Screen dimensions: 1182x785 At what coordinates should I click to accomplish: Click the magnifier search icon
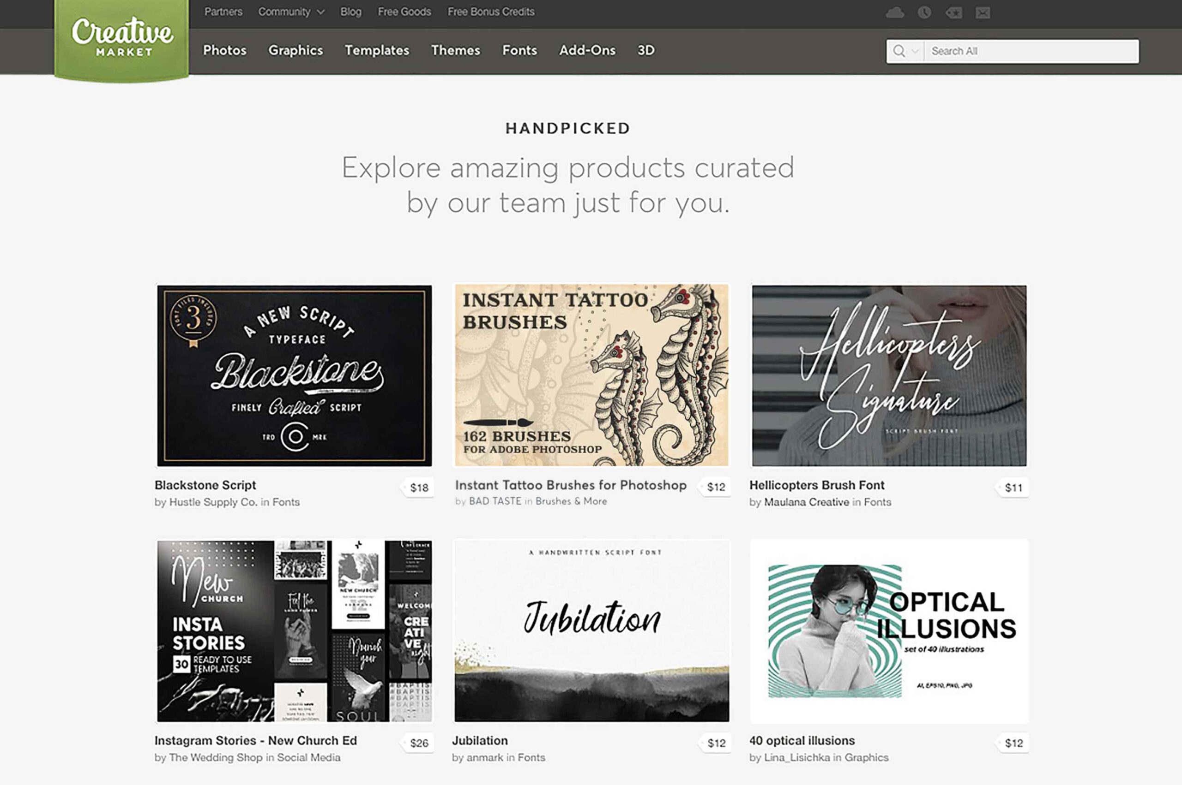pyautogui.click(x=899, y=51)
